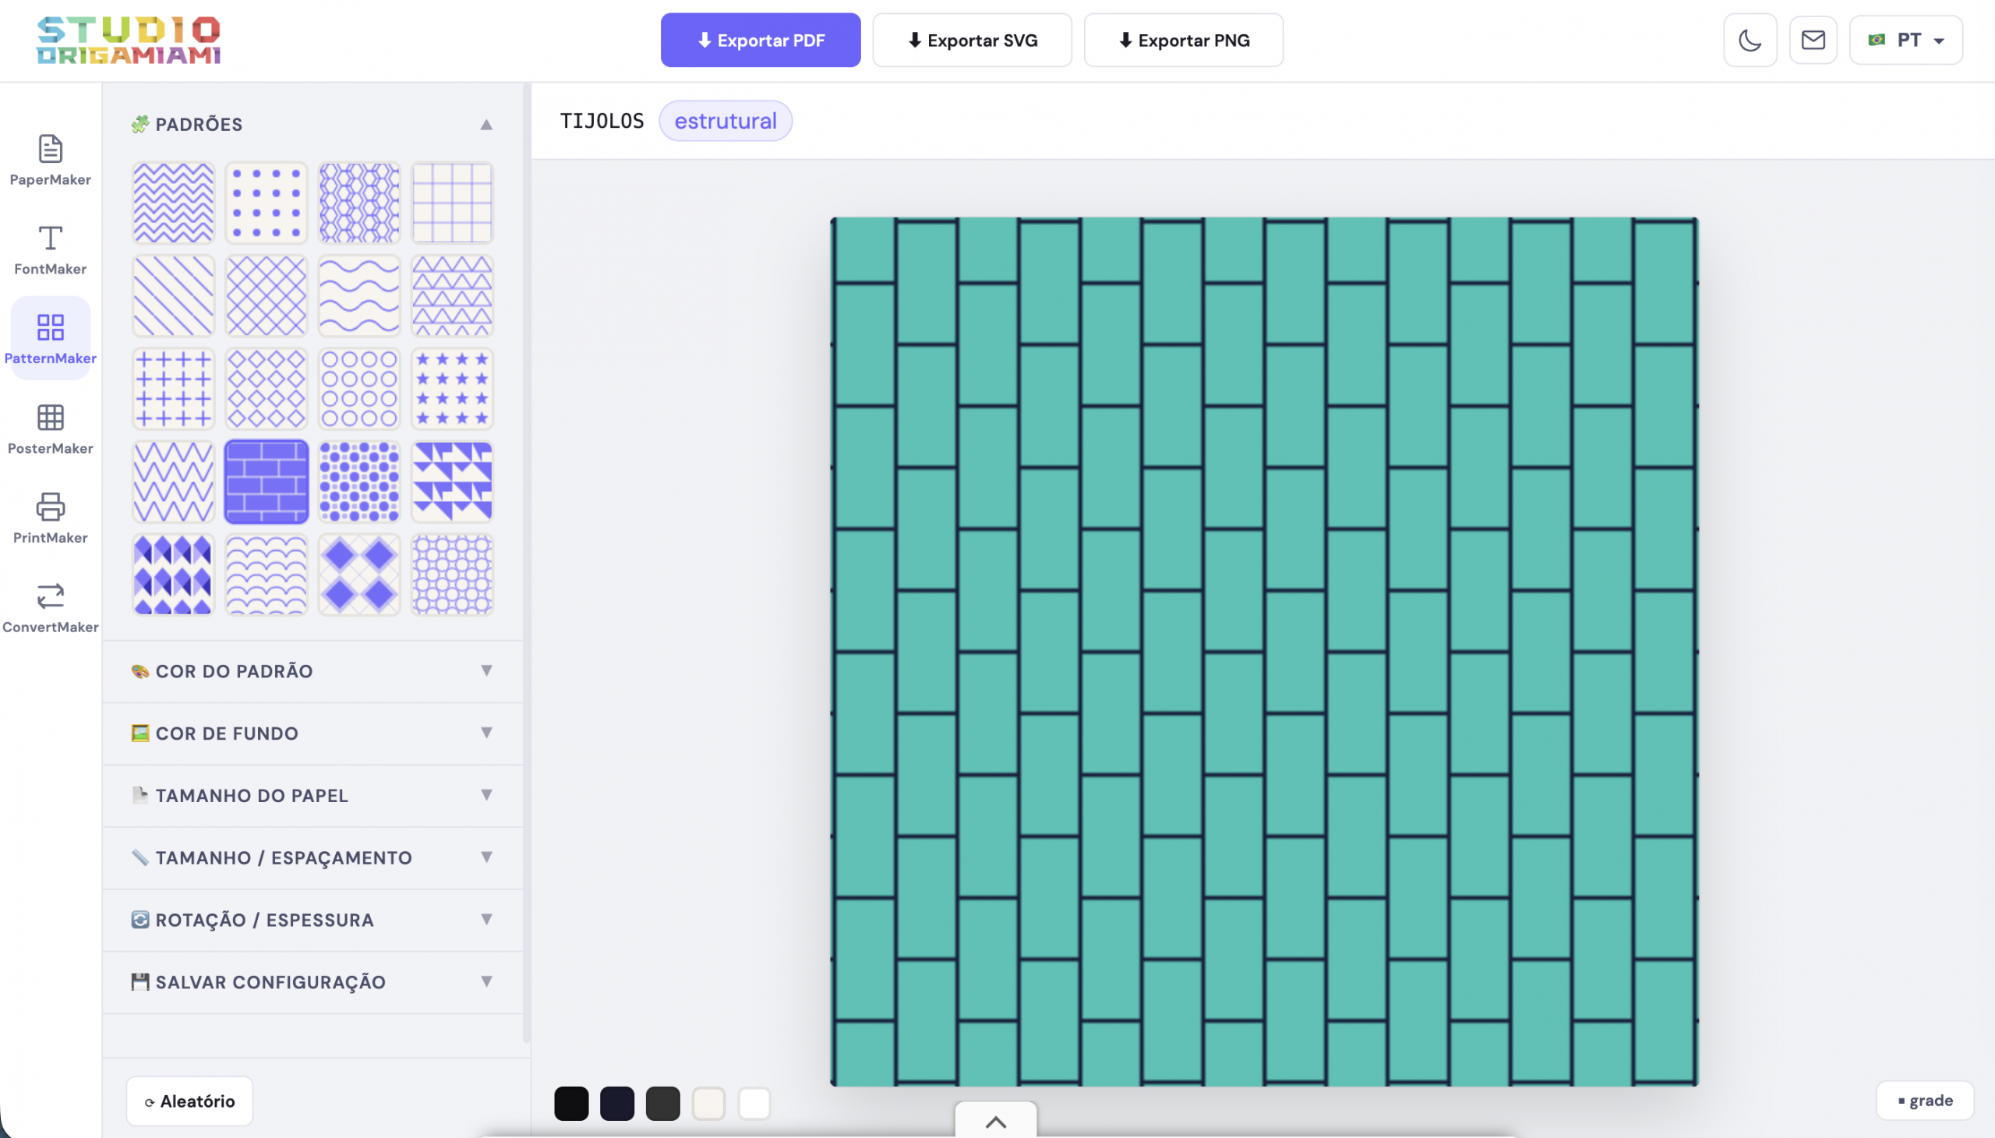
Task: Collapse the Padrões section
Action: point(486,124)
